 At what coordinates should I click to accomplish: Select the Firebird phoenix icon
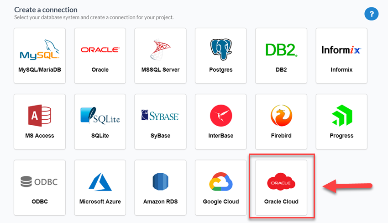281,115
